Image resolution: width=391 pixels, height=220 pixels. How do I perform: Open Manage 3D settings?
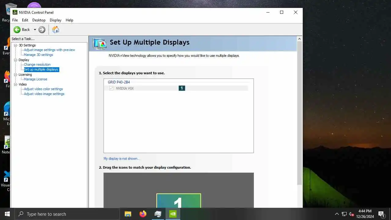(38, 55)
